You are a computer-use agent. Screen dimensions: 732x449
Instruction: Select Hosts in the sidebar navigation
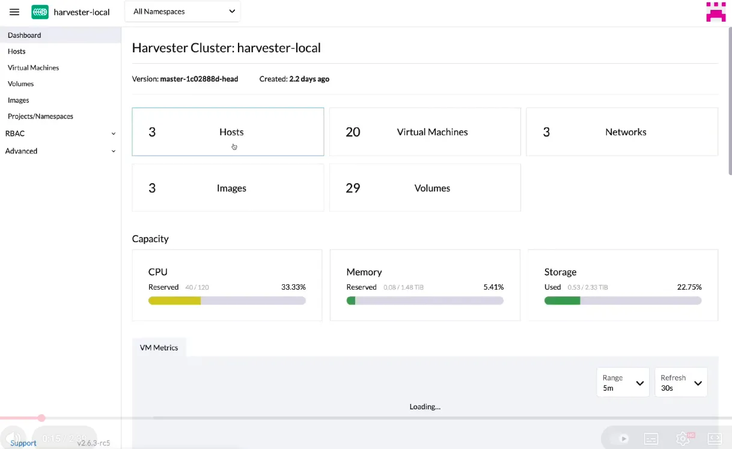coord(16,51)
